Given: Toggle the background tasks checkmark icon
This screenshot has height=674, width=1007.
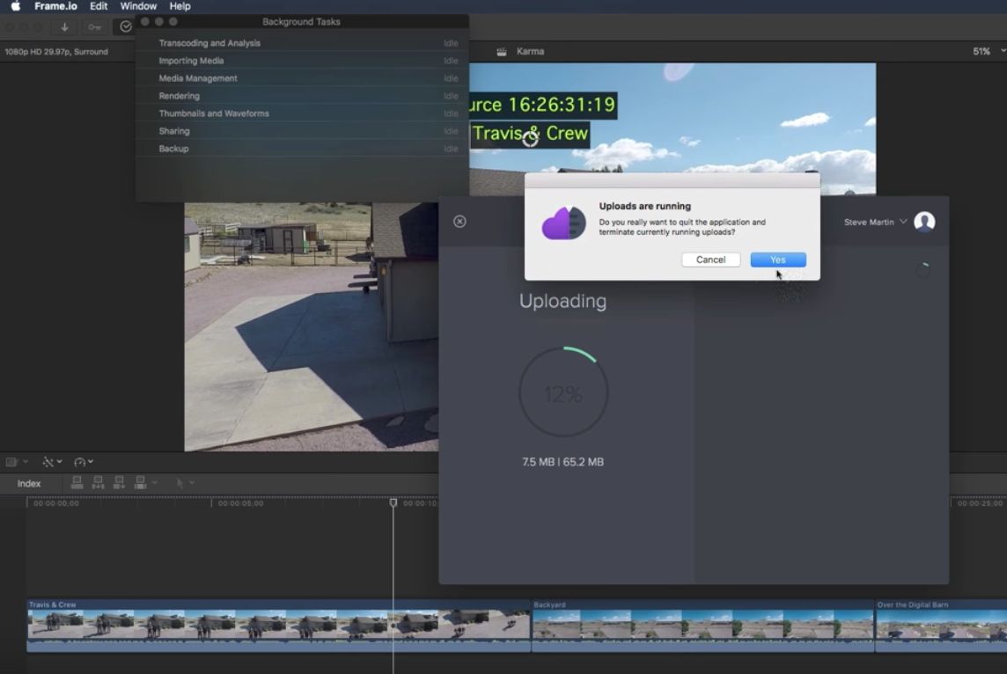Looking at the screenshot, I should coord(126,26).
